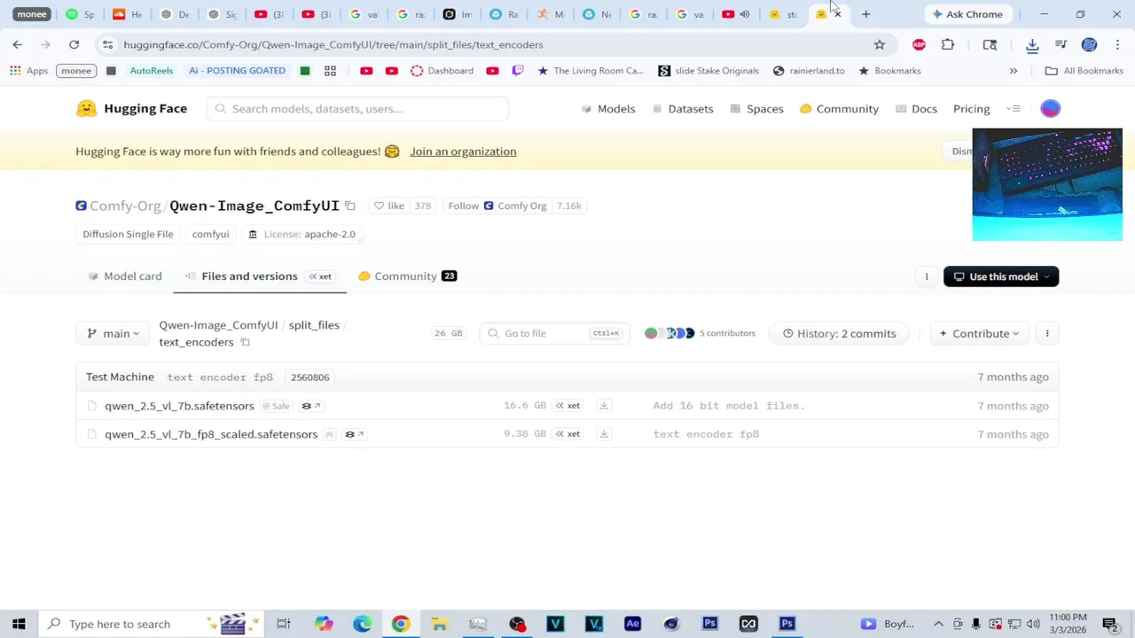Open AutoReels bookmark
This screenshot has height=638, width=1135.
tap(151, 71)
